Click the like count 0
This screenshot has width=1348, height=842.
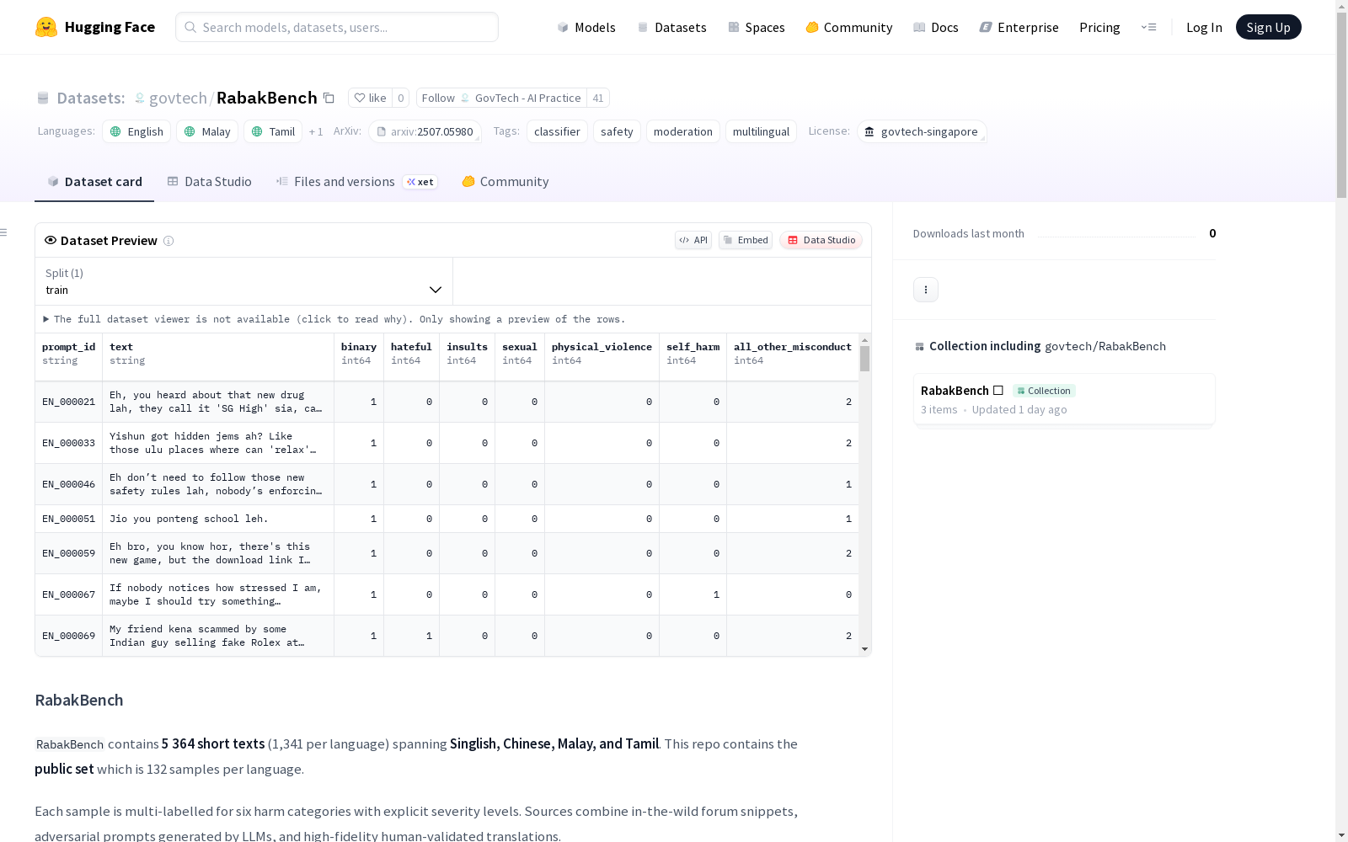point(401,98)
